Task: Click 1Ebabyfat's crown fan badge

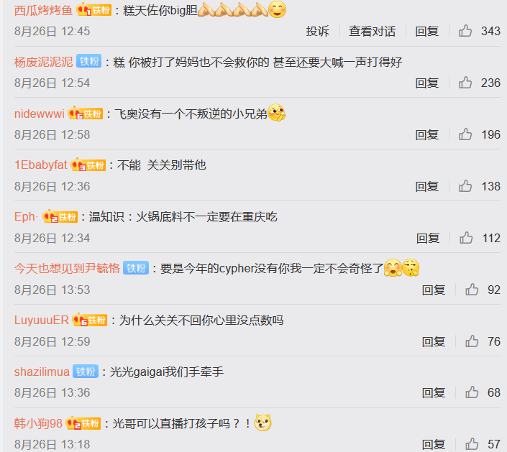Action: (x=88, y=165)
